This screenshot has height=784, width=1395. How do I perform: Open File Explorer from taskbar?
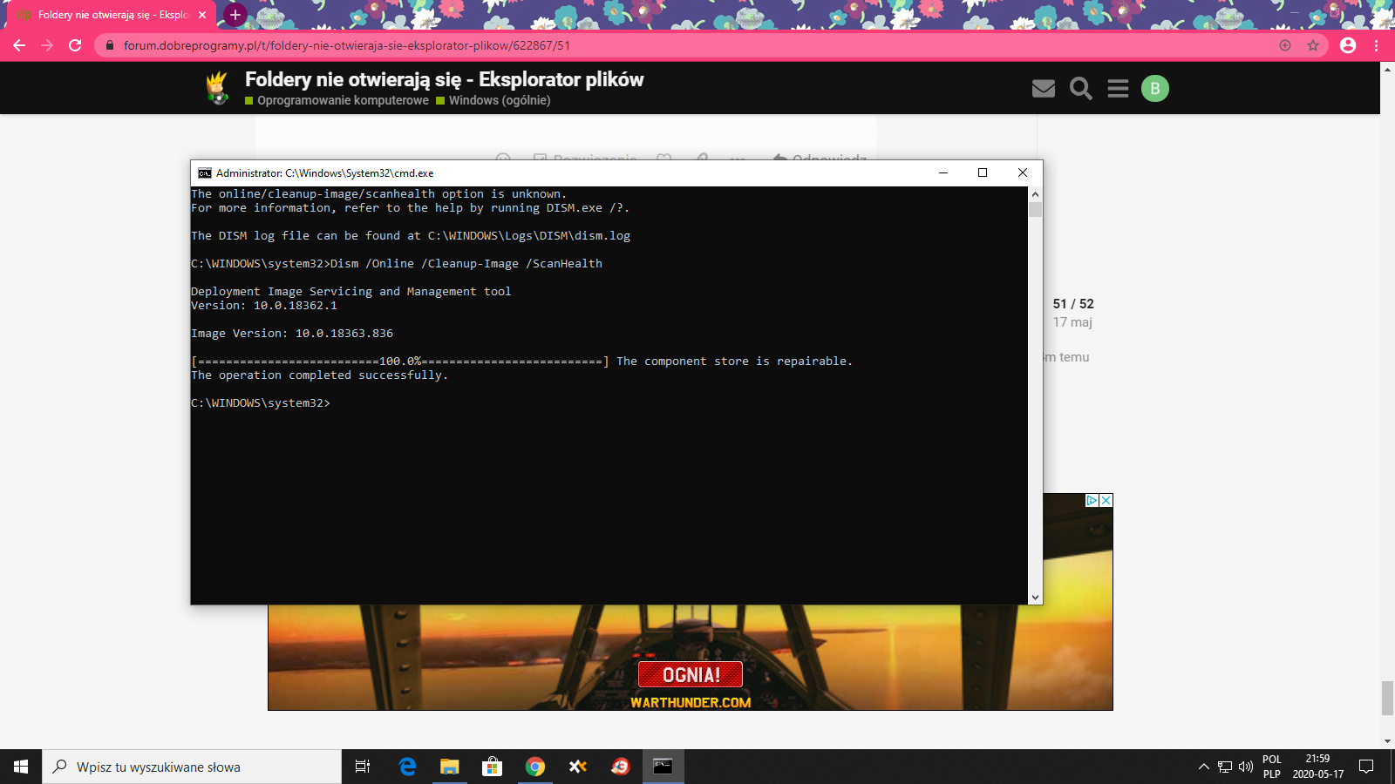click(449, 767)
